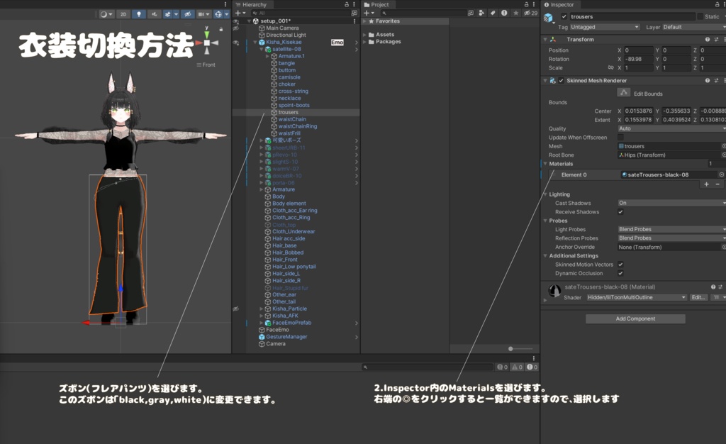This screenshot has height=444, width=726.
Task: Lock the Inspector panel
Action: (717, 4)
